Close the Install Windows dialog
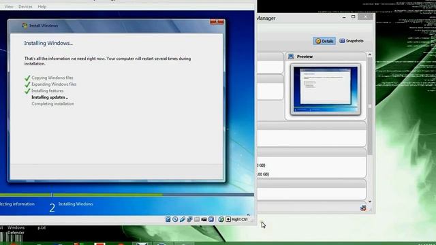This screenshot has width=436, height=245. click(x=217, y=21)
